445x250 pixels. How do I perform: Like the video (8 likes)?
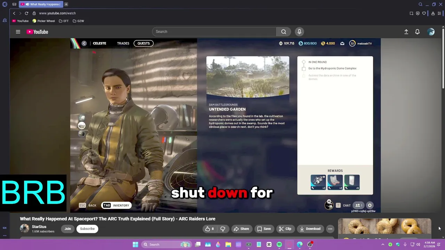click(x=209, y=229)
